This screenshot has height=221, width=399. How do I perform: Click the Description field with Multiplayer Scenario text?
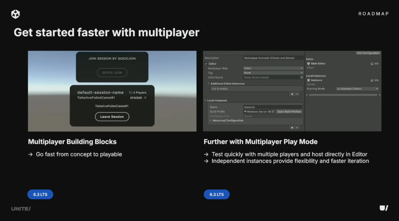(x=273, y=58)
